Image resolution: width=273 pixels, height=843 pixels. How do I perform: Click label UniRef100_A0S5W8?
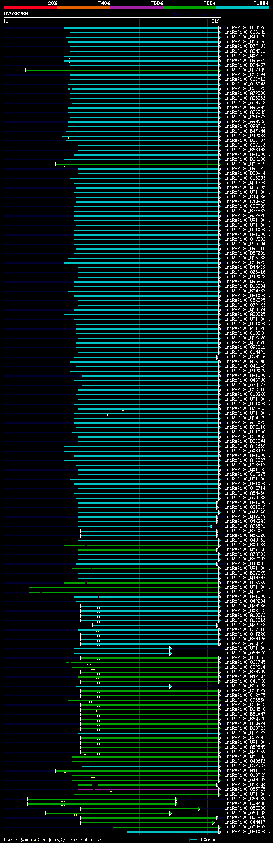(x=245, y=84)
